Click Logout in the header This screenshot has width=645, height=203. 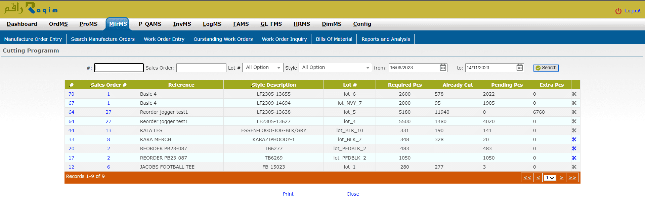pyautogui.click(x=633, y=11)
